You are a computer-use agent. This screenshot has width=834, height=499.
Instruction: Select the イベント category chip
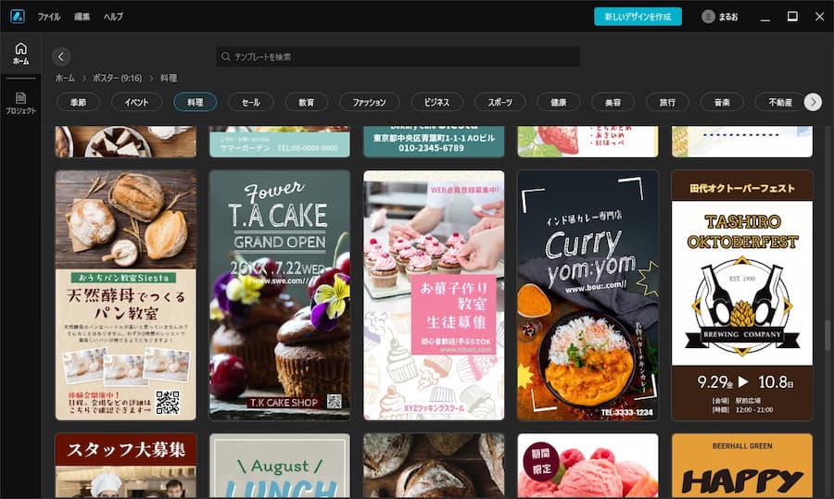137,102
